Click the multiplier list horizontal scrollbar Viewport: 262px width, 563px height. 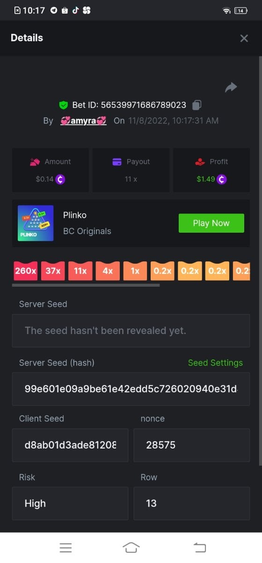tap(86, 285)
